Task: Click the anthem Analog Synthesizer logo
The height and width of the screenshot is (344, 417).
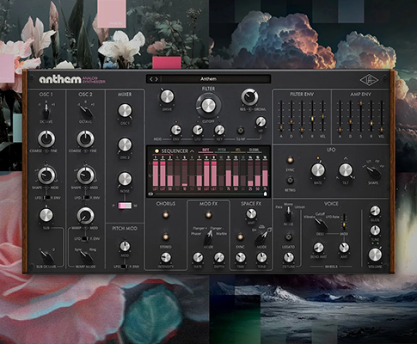Action: (72, 79)
